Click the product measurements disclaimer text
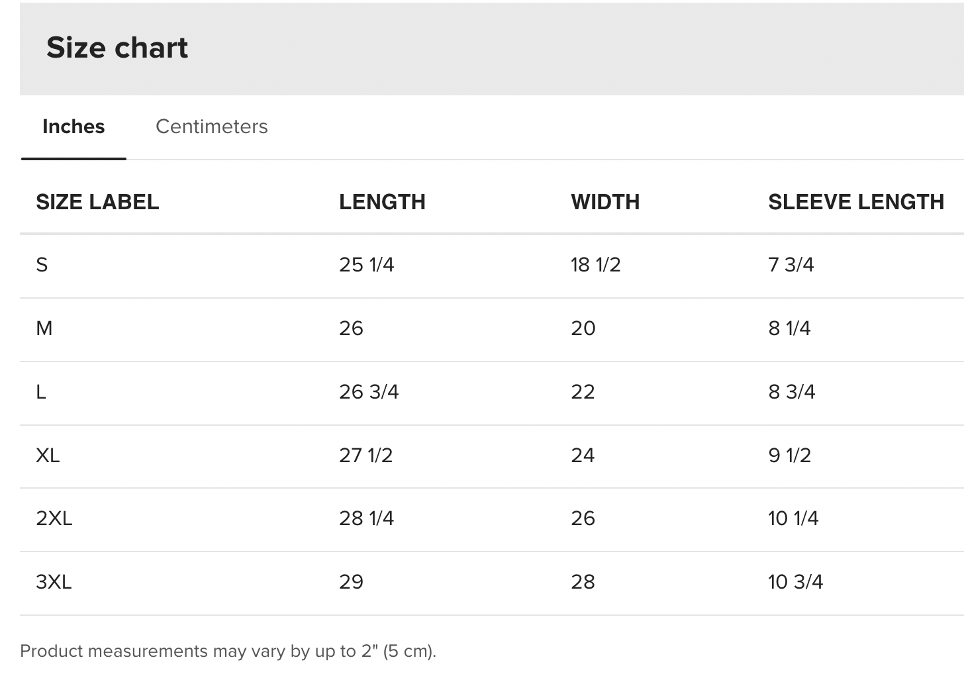 click(x=228, y=652)
